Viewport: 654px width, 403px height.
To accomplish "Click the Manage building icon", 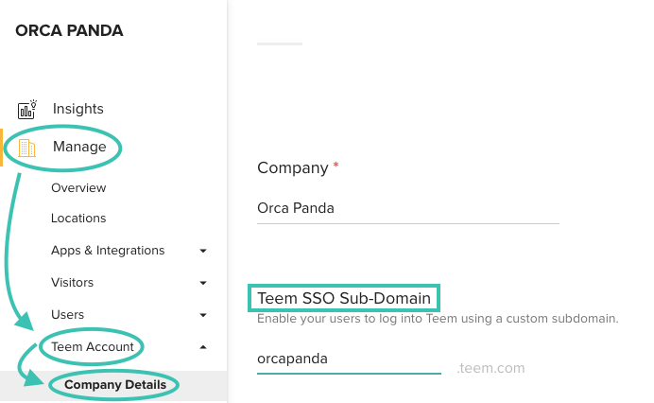I will click(27, 148).
